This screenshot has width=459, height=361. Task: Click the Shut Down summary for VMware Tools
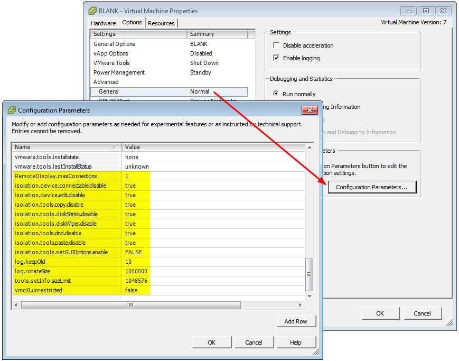click(204, 63)
